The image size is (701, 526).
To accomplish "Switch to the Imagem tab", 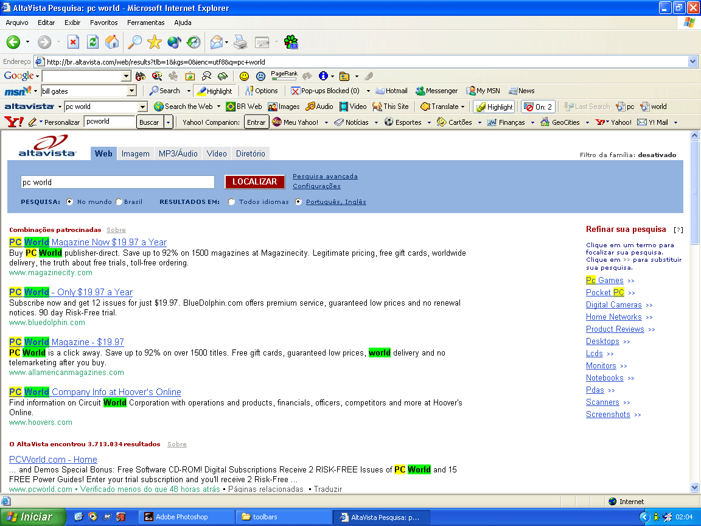I will tap(136, 153).
